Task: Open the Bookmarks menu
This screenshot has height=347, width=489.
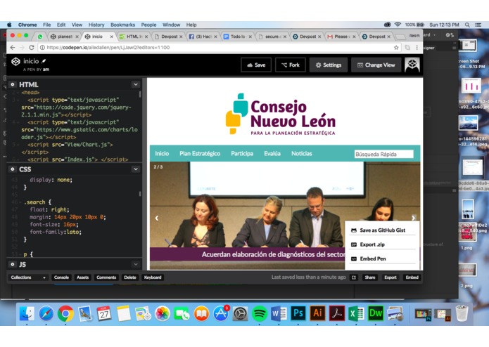Action: (x=122, y=25)
